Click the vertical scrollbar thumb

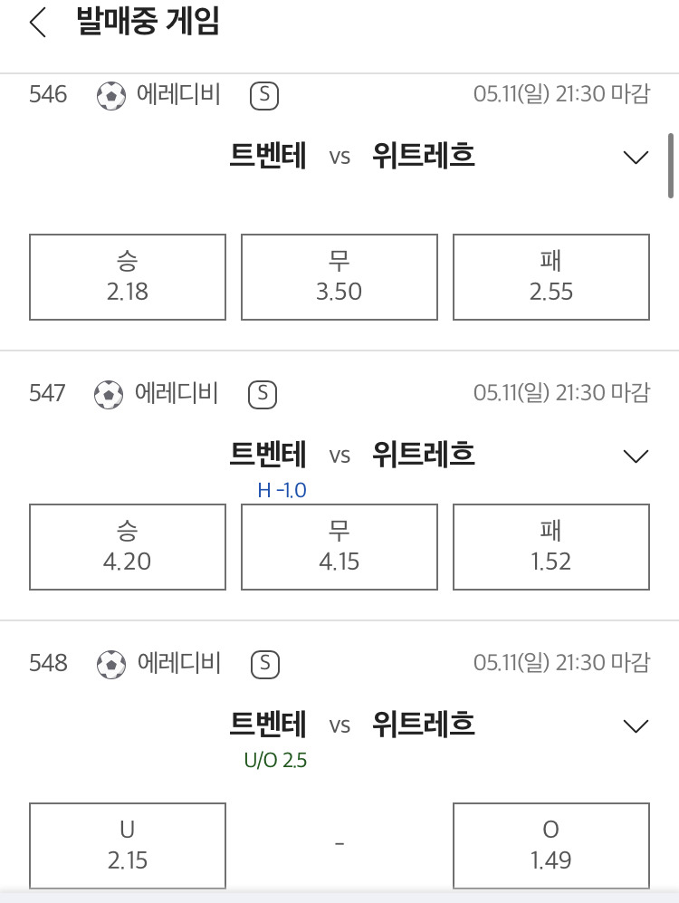coord(670,166)
